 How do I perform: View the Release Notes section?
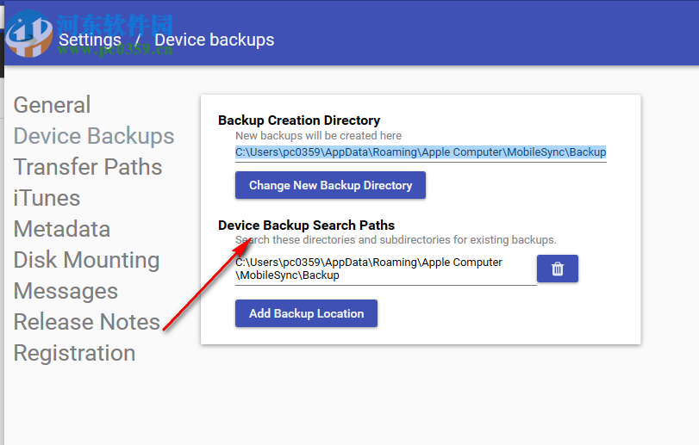coord(87,322)
